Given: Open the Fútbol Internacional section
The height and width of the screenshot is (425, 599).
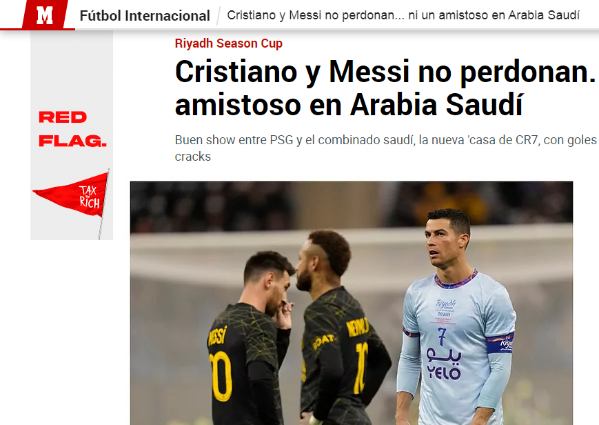Looking at the screenshot, I should tap(145, 16).
